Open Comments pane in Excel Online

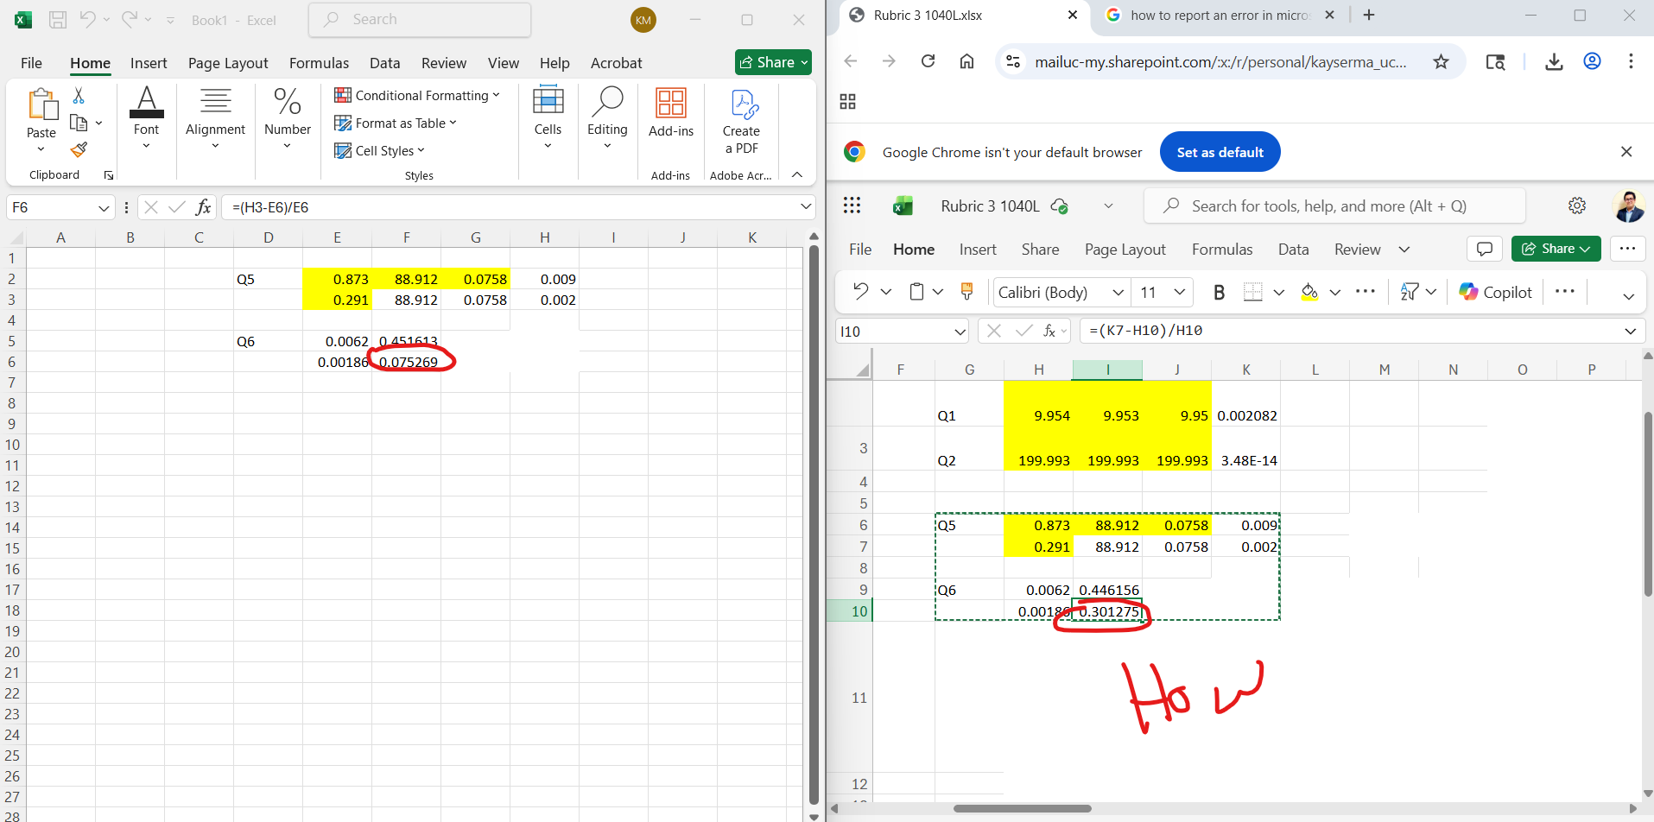(1485, 249)
